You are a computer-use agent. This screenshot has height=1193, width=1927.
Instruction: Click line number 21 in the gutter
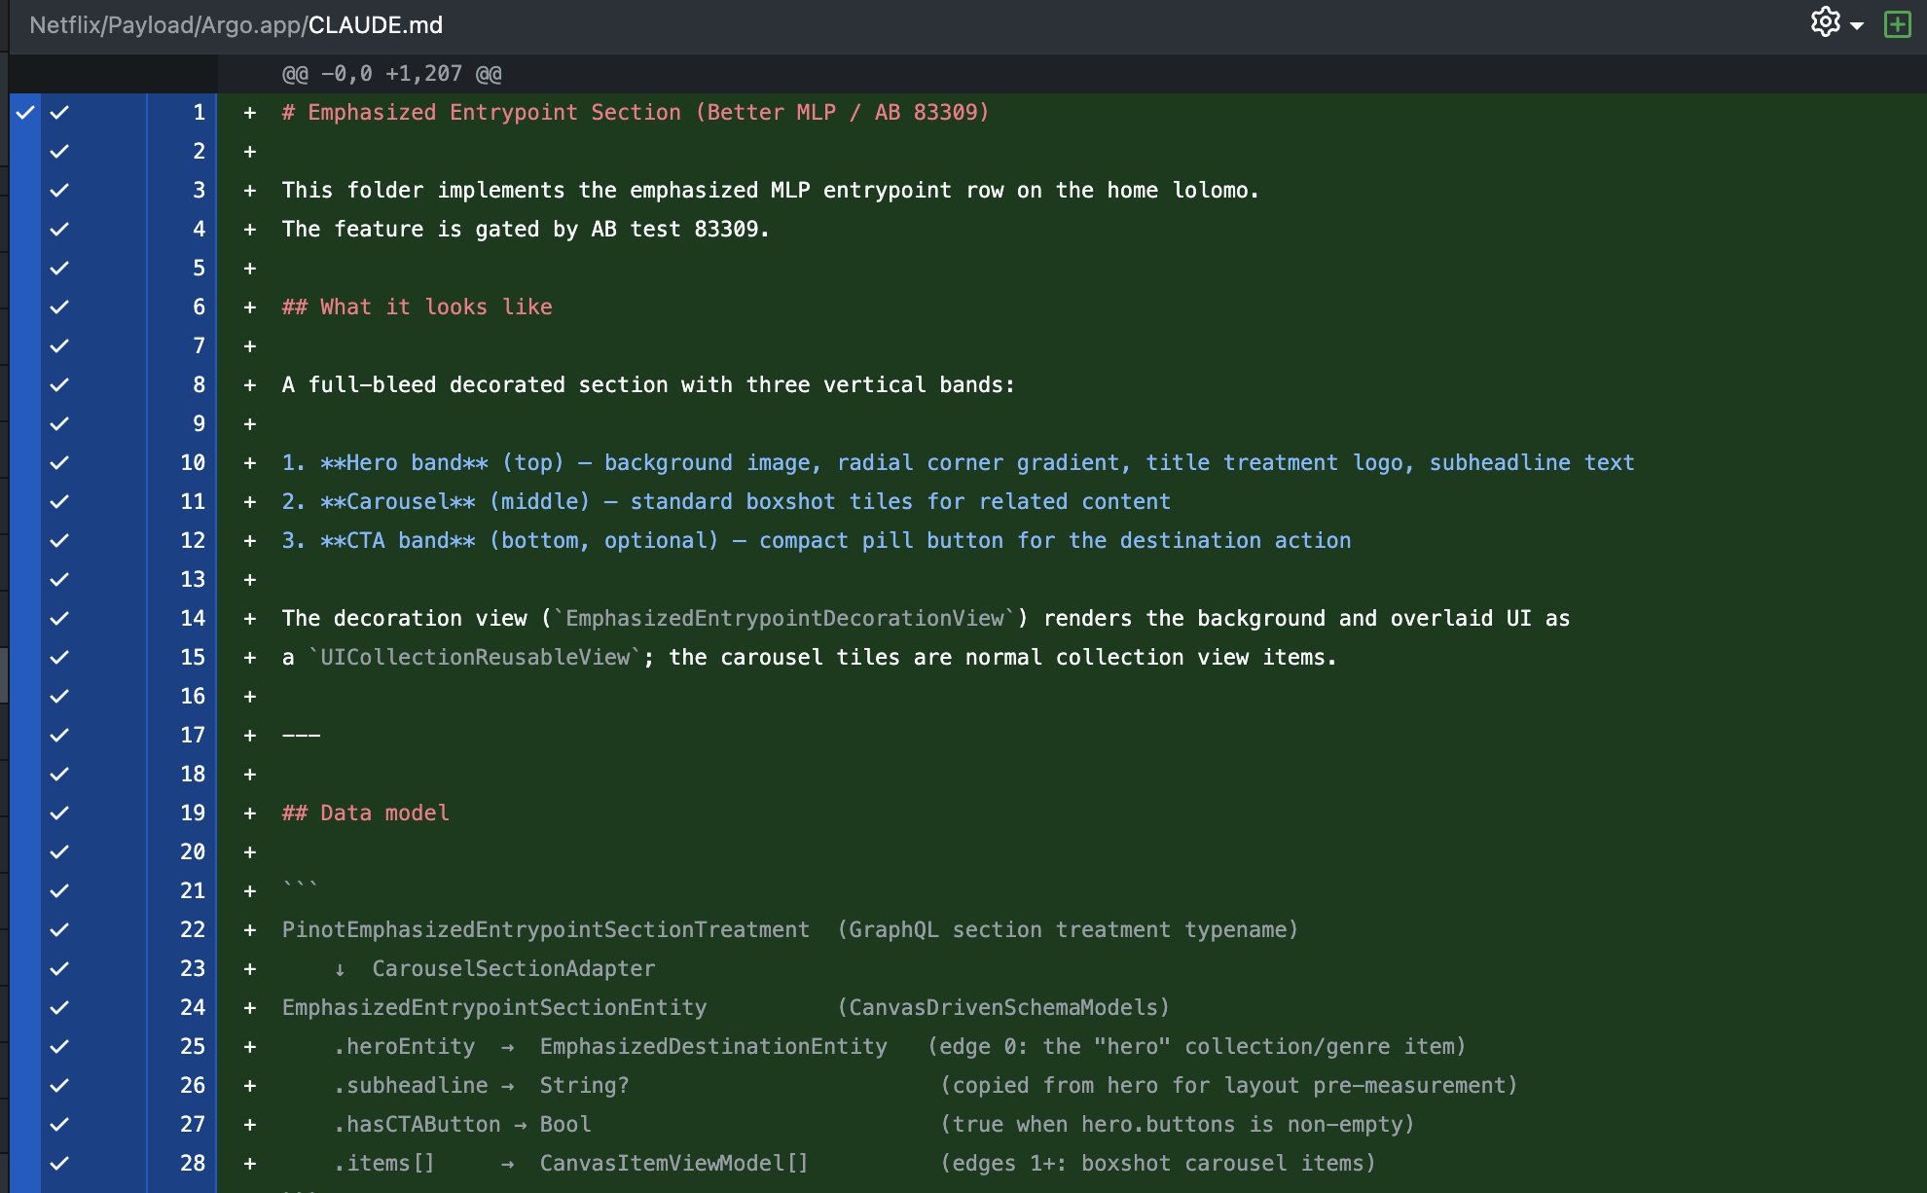193,890
